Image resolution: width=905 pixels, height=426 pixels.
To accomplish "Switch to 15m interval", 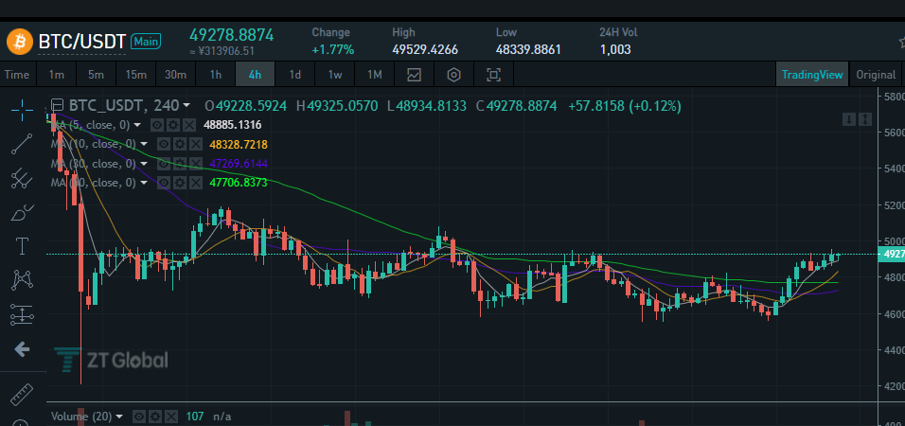I will click(136, 75).
